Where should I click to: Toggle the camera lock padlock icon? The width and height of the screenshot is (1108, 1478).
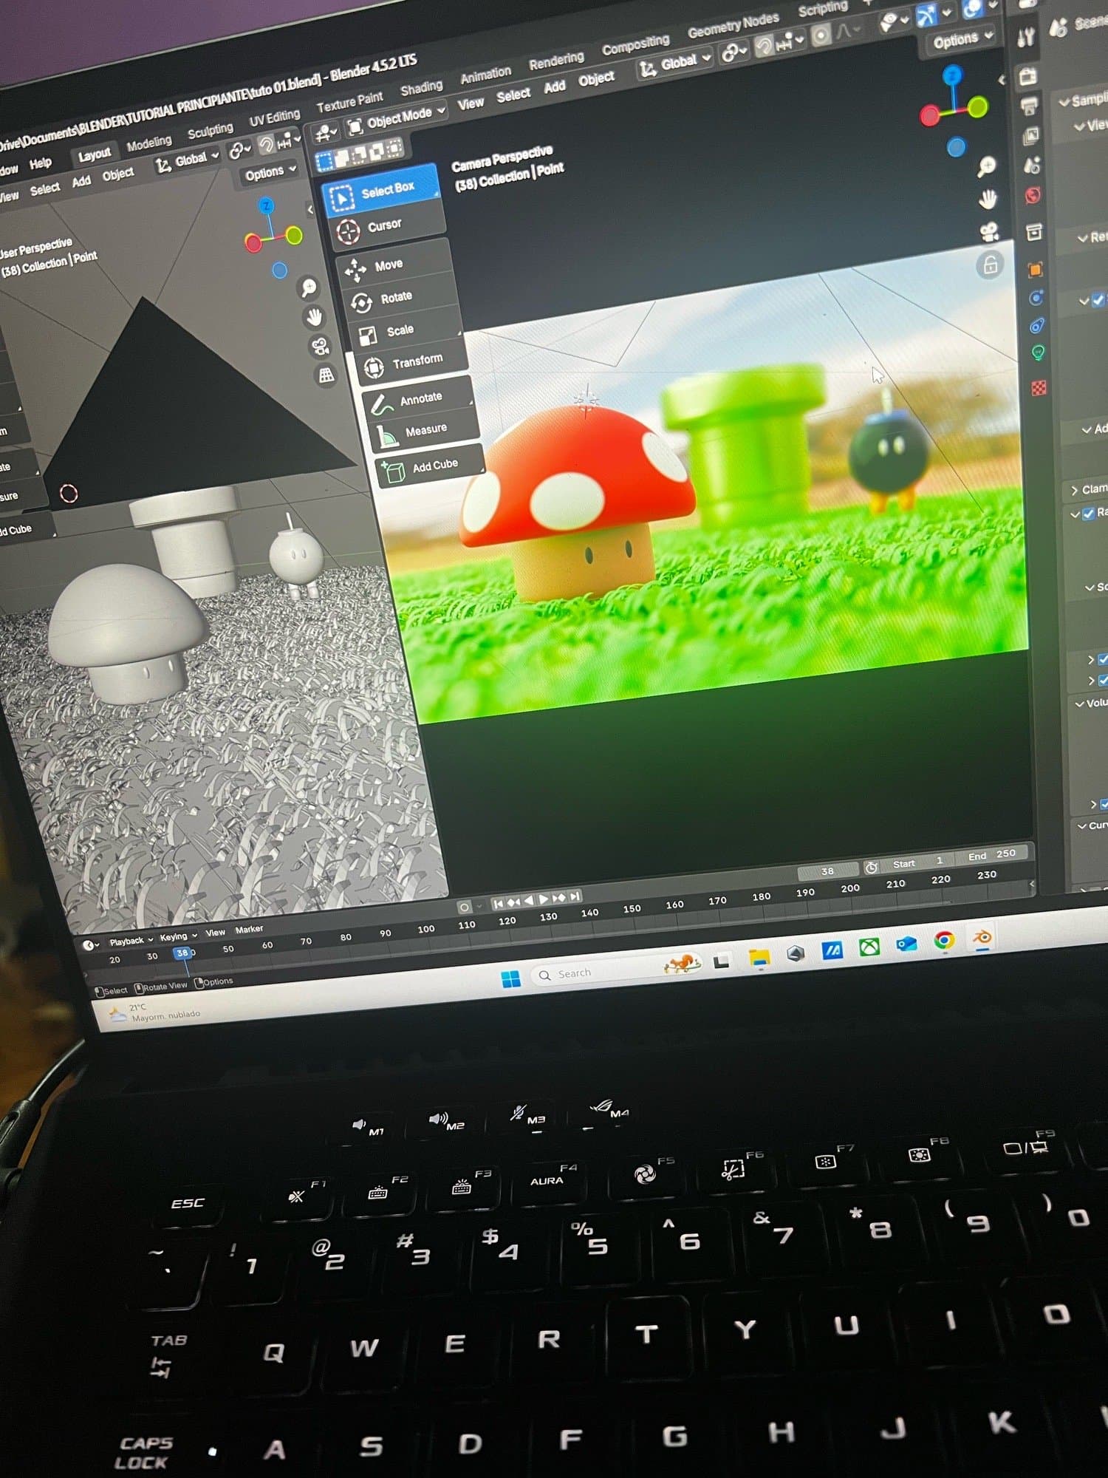point(990,265)
